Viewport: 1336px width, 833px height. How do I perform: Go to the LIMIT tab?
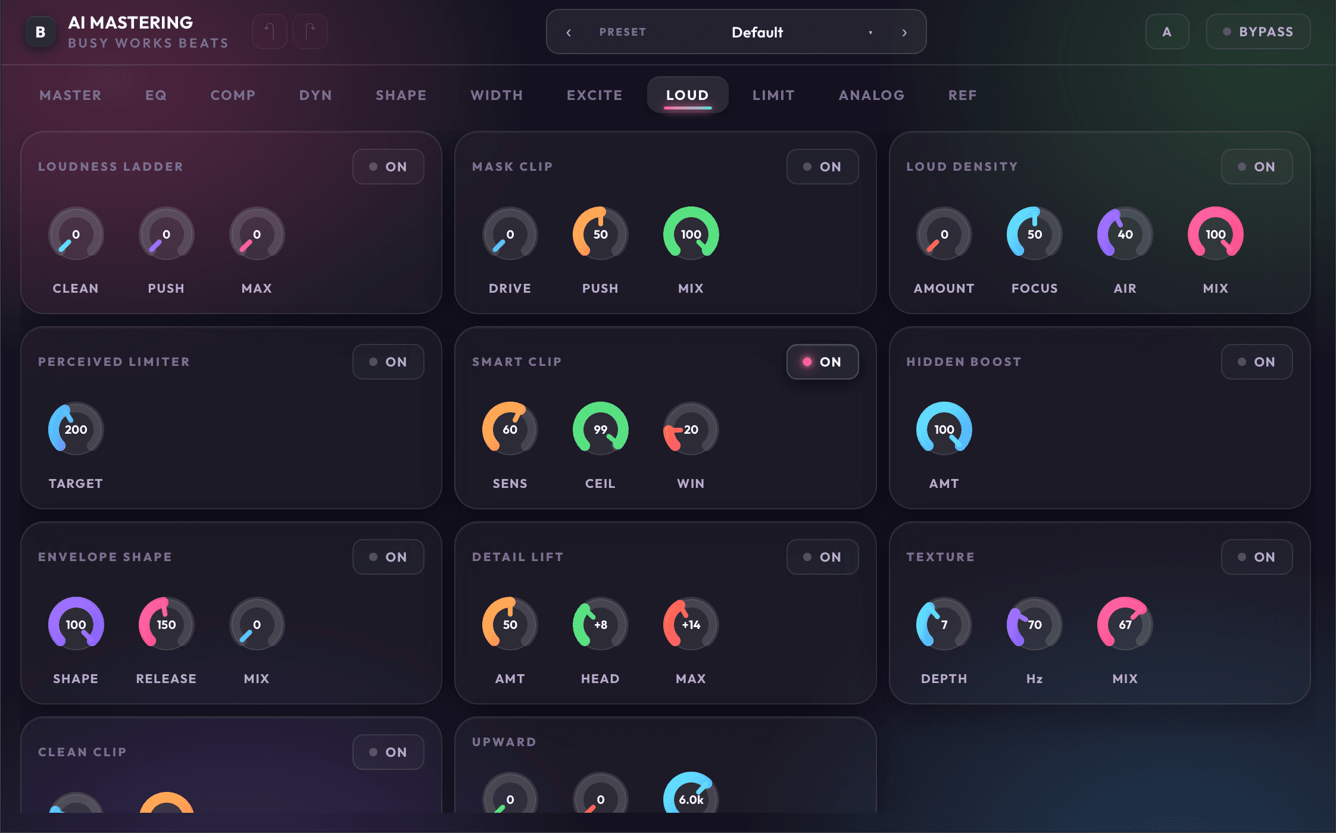tap(773, 95)
